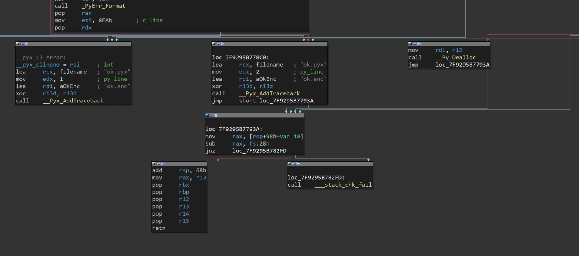Follow the __Py_Dealloc call target
Image resolution: width=579 pixels, height=256 pixels.
456,58
